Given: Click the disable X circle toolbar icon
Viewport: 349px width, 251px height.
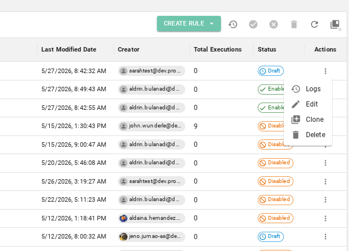Looking at the screenshot, I should click(x=274, y=24).
